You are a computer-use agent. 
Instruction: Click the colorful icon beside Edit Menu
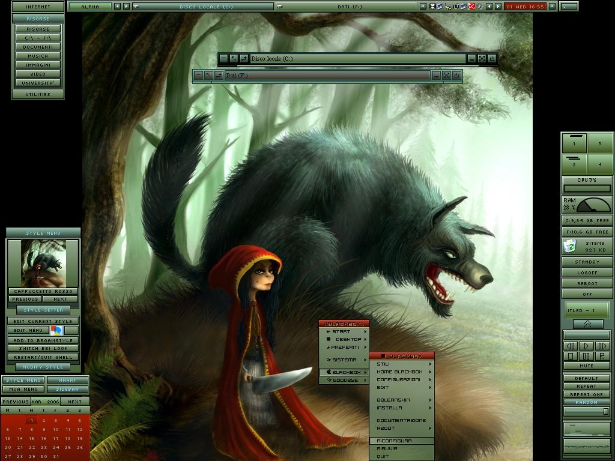pyautogui.click(x=56, y=331)
